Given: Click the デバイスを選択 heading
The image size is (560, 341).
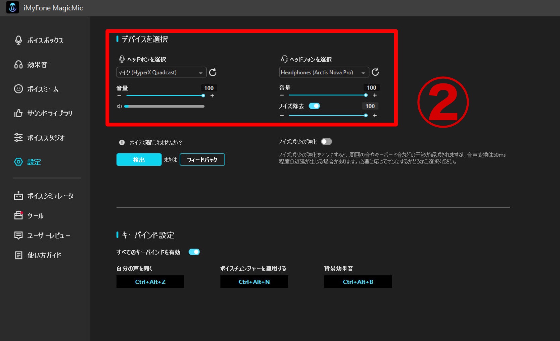Looking at the screenshot, I should click(x=144, y=39).
